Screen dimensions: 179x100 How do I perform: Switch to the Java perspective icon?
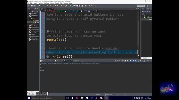150,6
